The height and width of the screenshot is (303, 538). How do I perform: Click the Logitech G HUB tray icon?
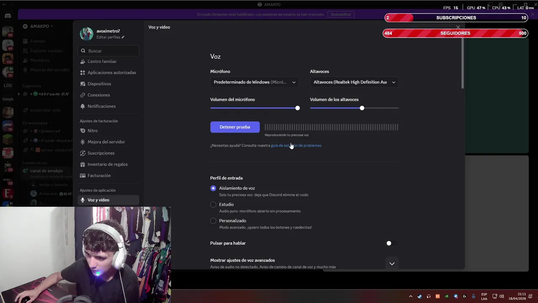[x=464, y=296]
